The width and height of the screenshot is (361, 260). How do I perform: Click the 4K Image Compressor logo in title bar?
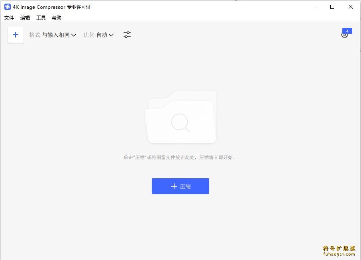tap(8, 7)
